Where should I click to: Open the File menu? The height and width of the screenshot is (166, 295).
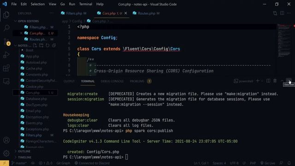(x=14, y=4)
